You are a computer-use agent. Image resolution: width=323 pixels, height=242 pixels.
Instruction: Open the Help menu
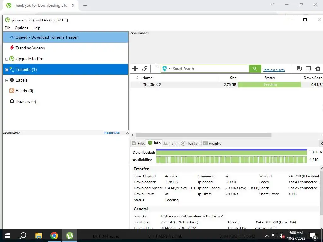(x=36, y=28)
